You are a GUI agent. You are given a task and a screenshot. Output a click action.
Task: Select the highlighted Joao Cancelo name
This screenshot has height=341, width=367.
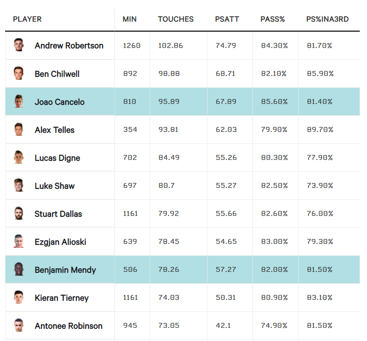coord(59,102)
